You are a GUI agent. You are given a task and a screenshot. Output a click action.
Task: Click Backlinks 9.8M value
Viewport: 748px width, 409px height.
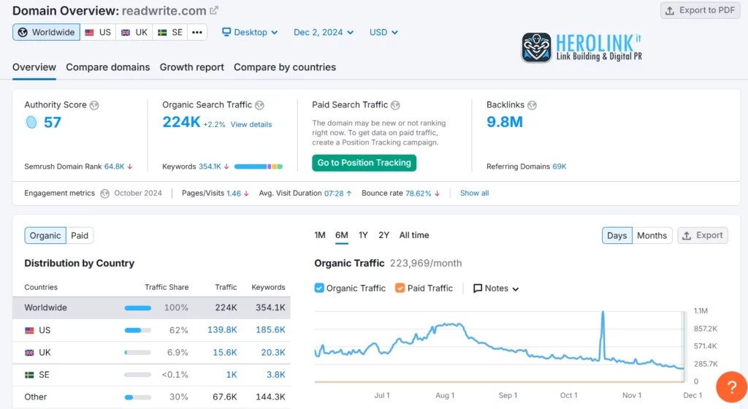505,122
